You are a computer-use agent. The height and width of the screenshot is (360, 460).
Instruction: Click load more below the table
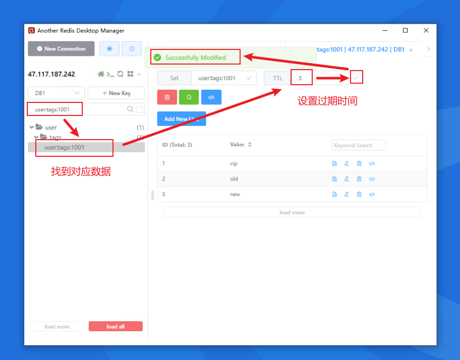pos(292,212)
